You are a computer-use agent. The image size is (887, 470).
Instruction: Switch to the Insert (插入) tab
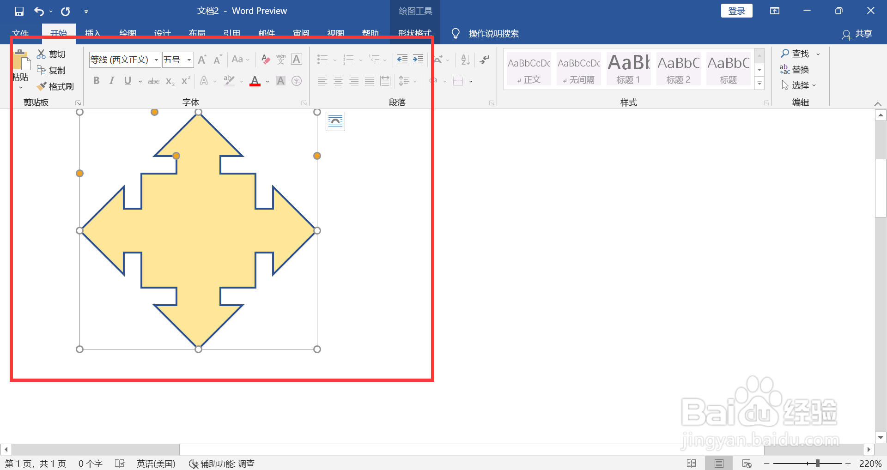[x=93, y=34]
